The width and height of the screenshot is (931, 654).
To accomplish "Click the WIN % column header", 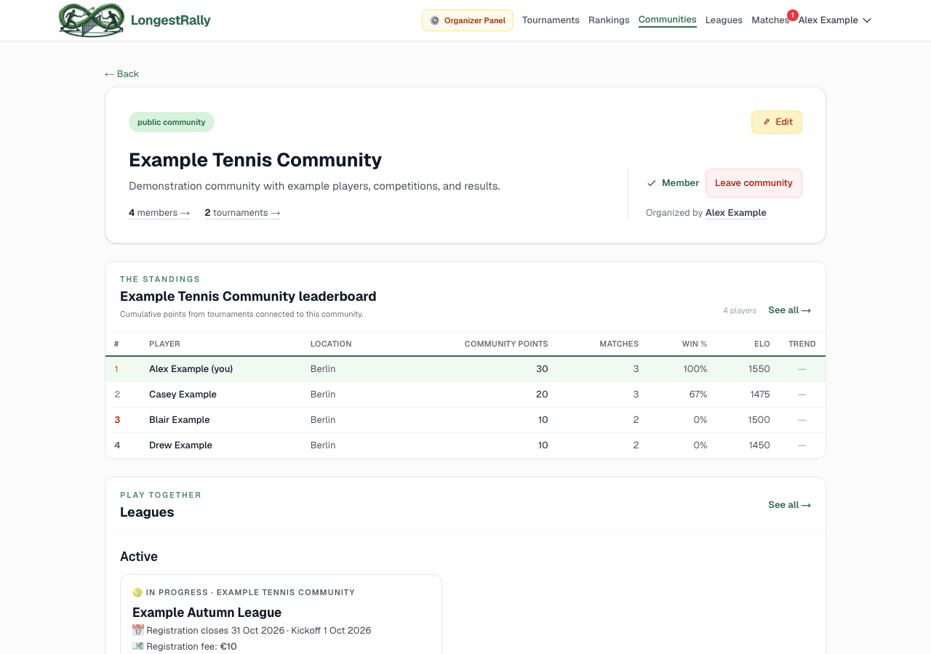I will click(x=695, y=344).
